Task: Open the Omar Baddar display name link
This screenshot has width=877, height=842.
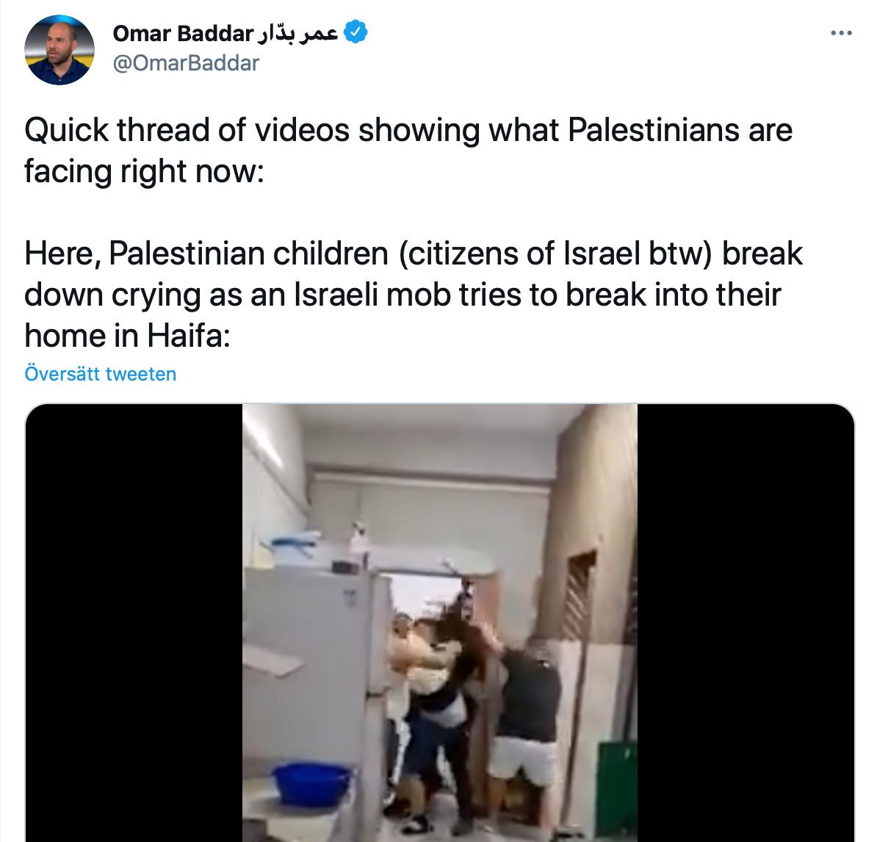Action: [183, 34]
